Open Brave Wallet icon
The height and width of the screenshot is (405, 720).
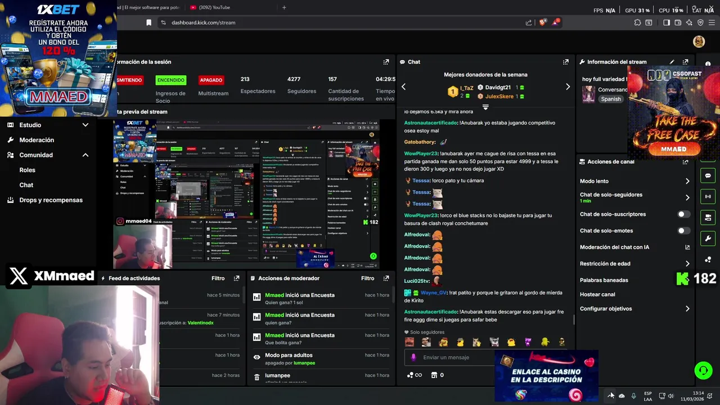point(678,22)
